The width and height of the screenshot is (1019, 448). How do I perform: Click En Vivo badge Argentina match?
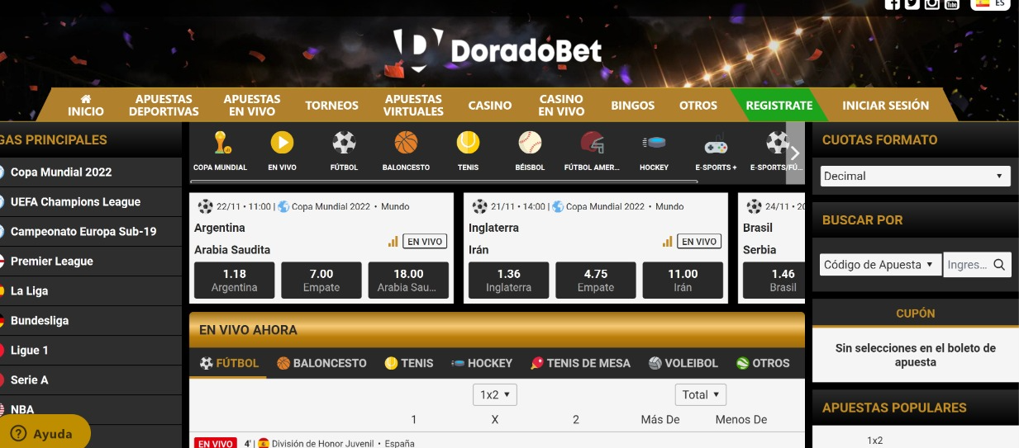(x=425, y=242)
